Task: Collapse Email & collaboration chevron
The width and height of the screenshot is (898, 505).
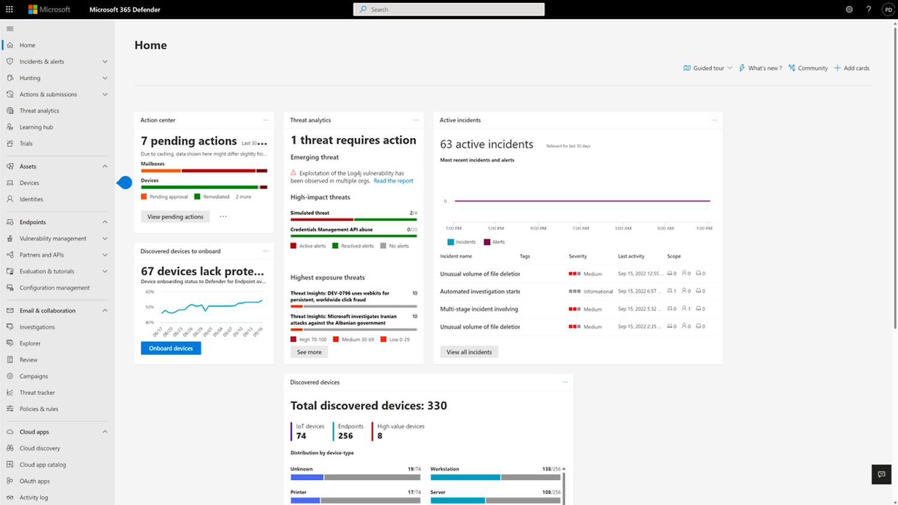Action: coord(105,311)
